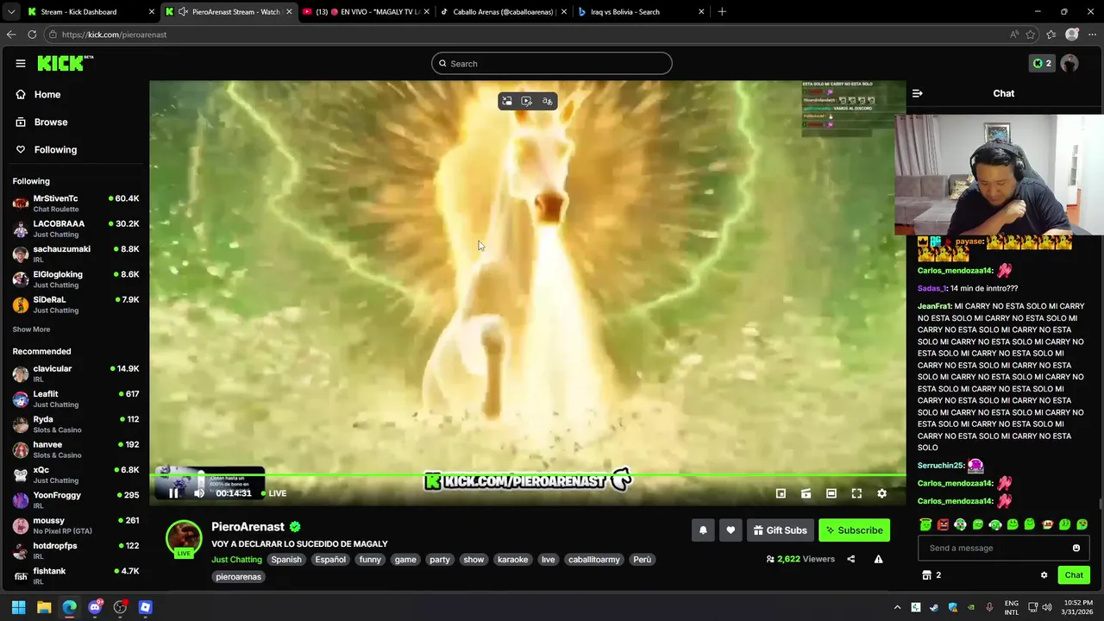Open the Windows Start menu
Image resolution: width=1104 pixels, height=621 pixels.
click(18, 607)
